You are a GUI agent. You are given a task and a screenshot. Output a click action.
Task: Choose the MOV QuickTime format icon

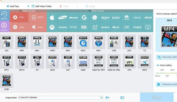(83, 42)
